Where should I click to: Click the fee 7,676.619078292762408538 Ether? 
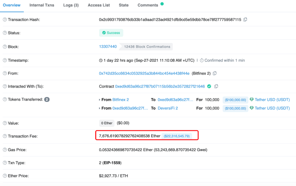click(129, 136)
